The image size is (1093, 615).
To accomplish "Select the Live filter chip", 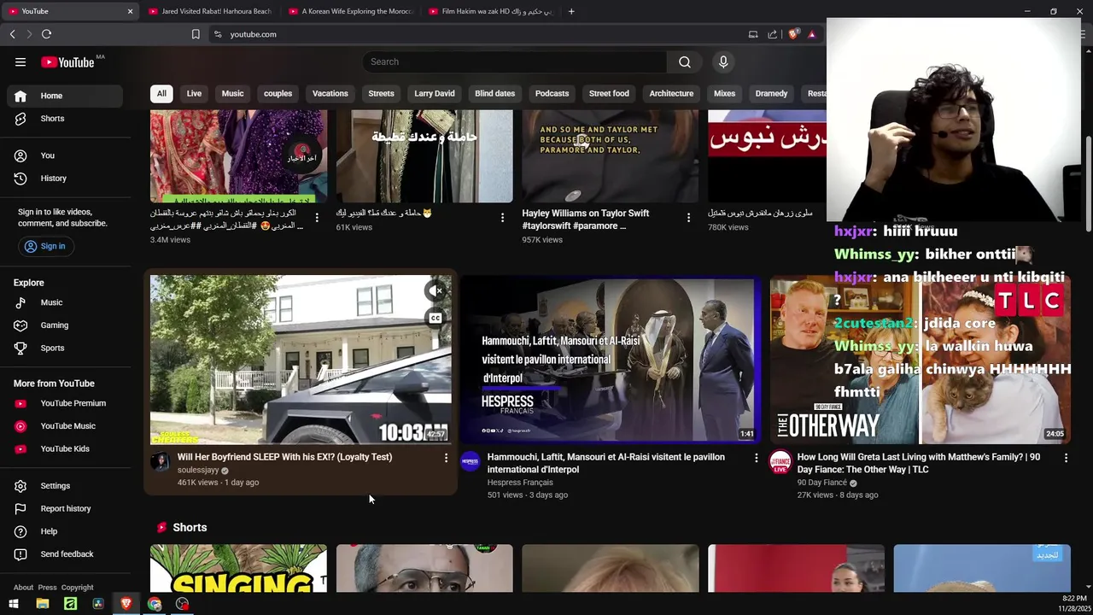I will click(x=194, y=93).
